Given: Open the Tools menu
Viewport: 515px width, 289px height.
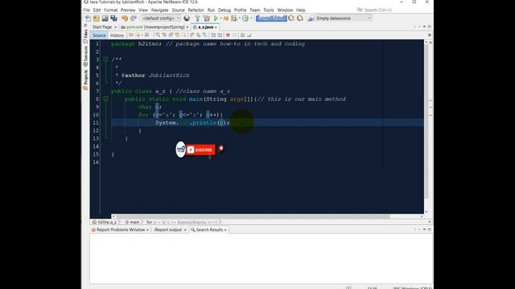Looking at the screenshot, I should pyautogui.click(x=268, y=10).
